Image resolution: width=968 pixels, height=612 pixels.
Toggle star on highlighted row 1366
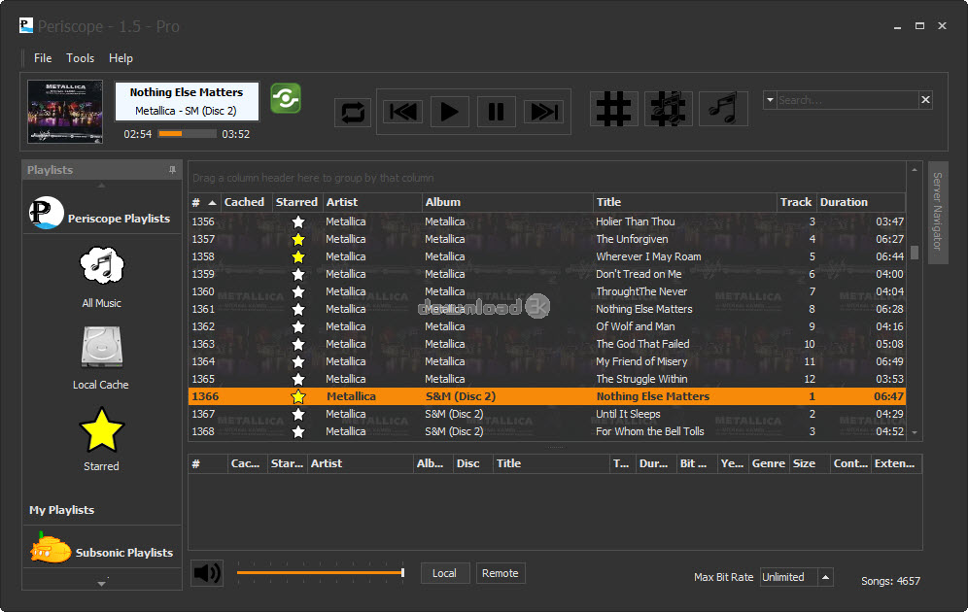[x=298, y=396]
